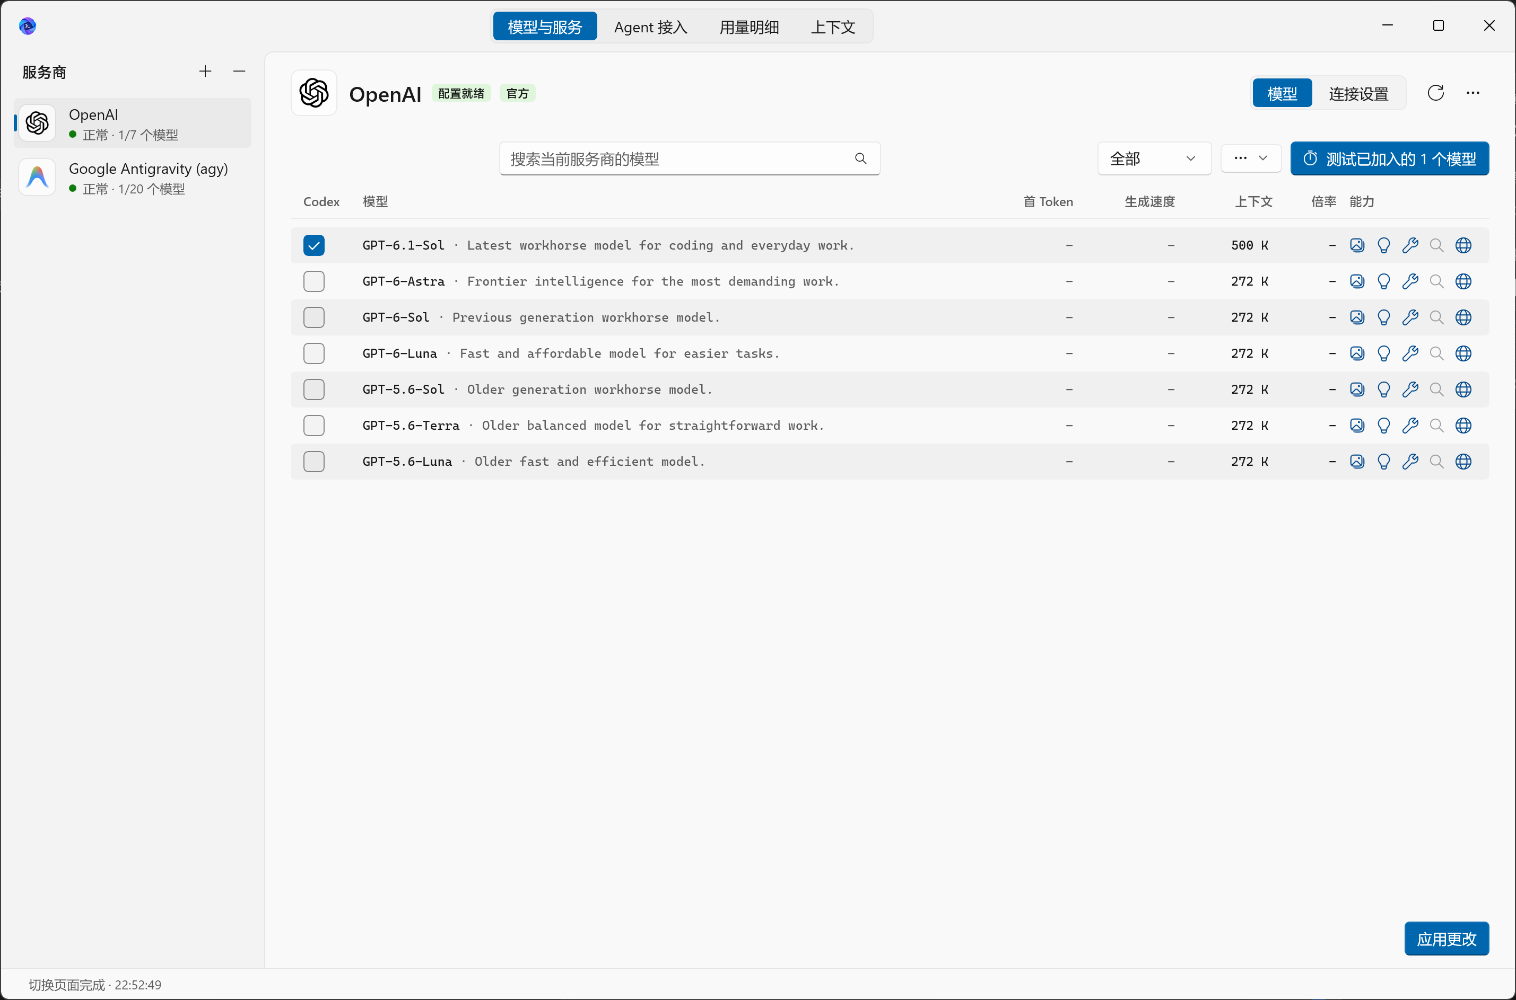This screenshot has width=1516, height=1000.
Task: Open the more options ellipsis beside refresh
Action: point(1473,93)
